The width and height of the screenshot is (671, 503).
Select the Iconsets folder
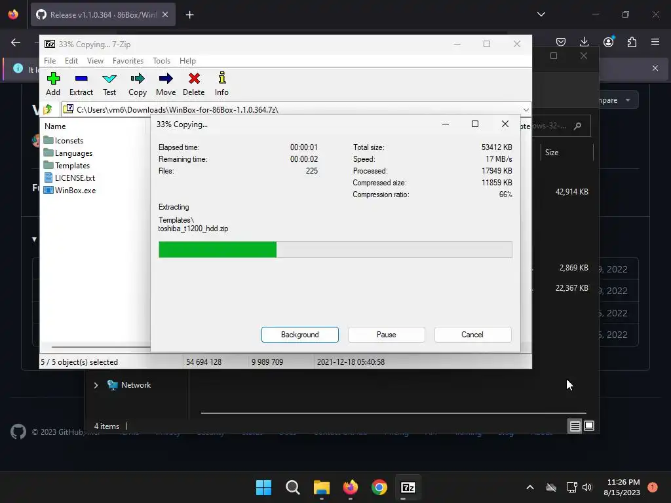[64, 141]
